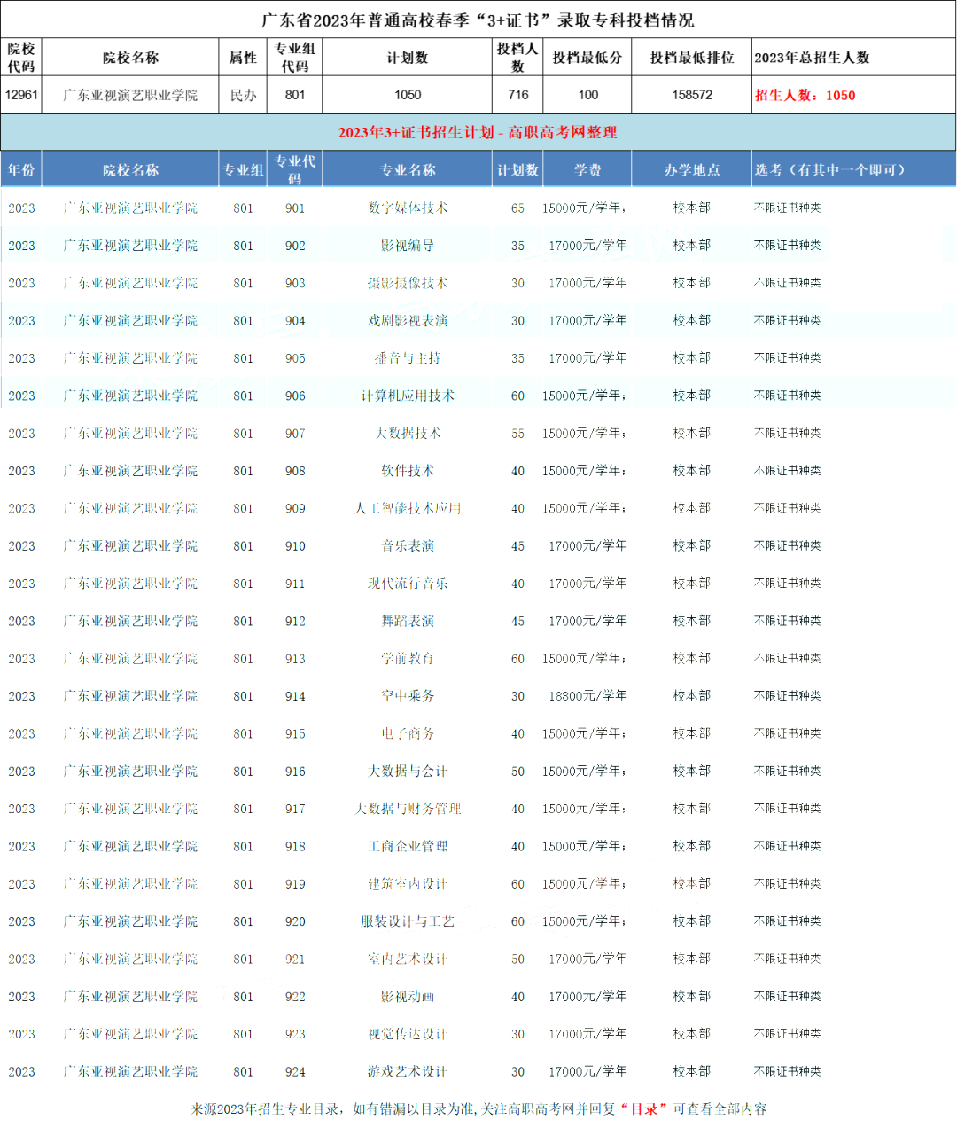This screenshot has height=1128, width=957.
Task: Click the 空中乘务 major cell
Action: point(408,696)
